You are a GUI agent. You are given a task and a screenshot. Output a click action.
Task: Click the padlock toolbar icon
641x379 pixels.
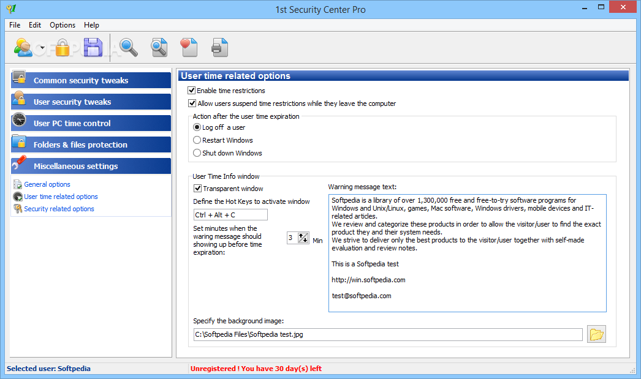click(63, 47)
